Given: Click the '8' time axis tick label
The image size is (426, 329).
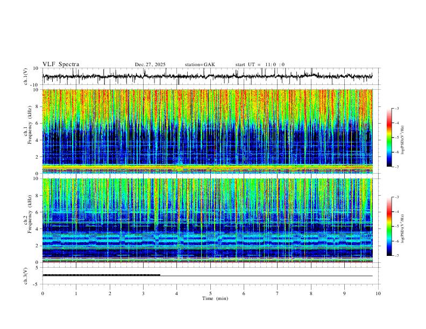Looking at the screenshot, I should (311, 294).
